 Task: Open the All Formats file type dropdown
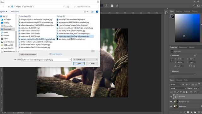pos(85,60)
